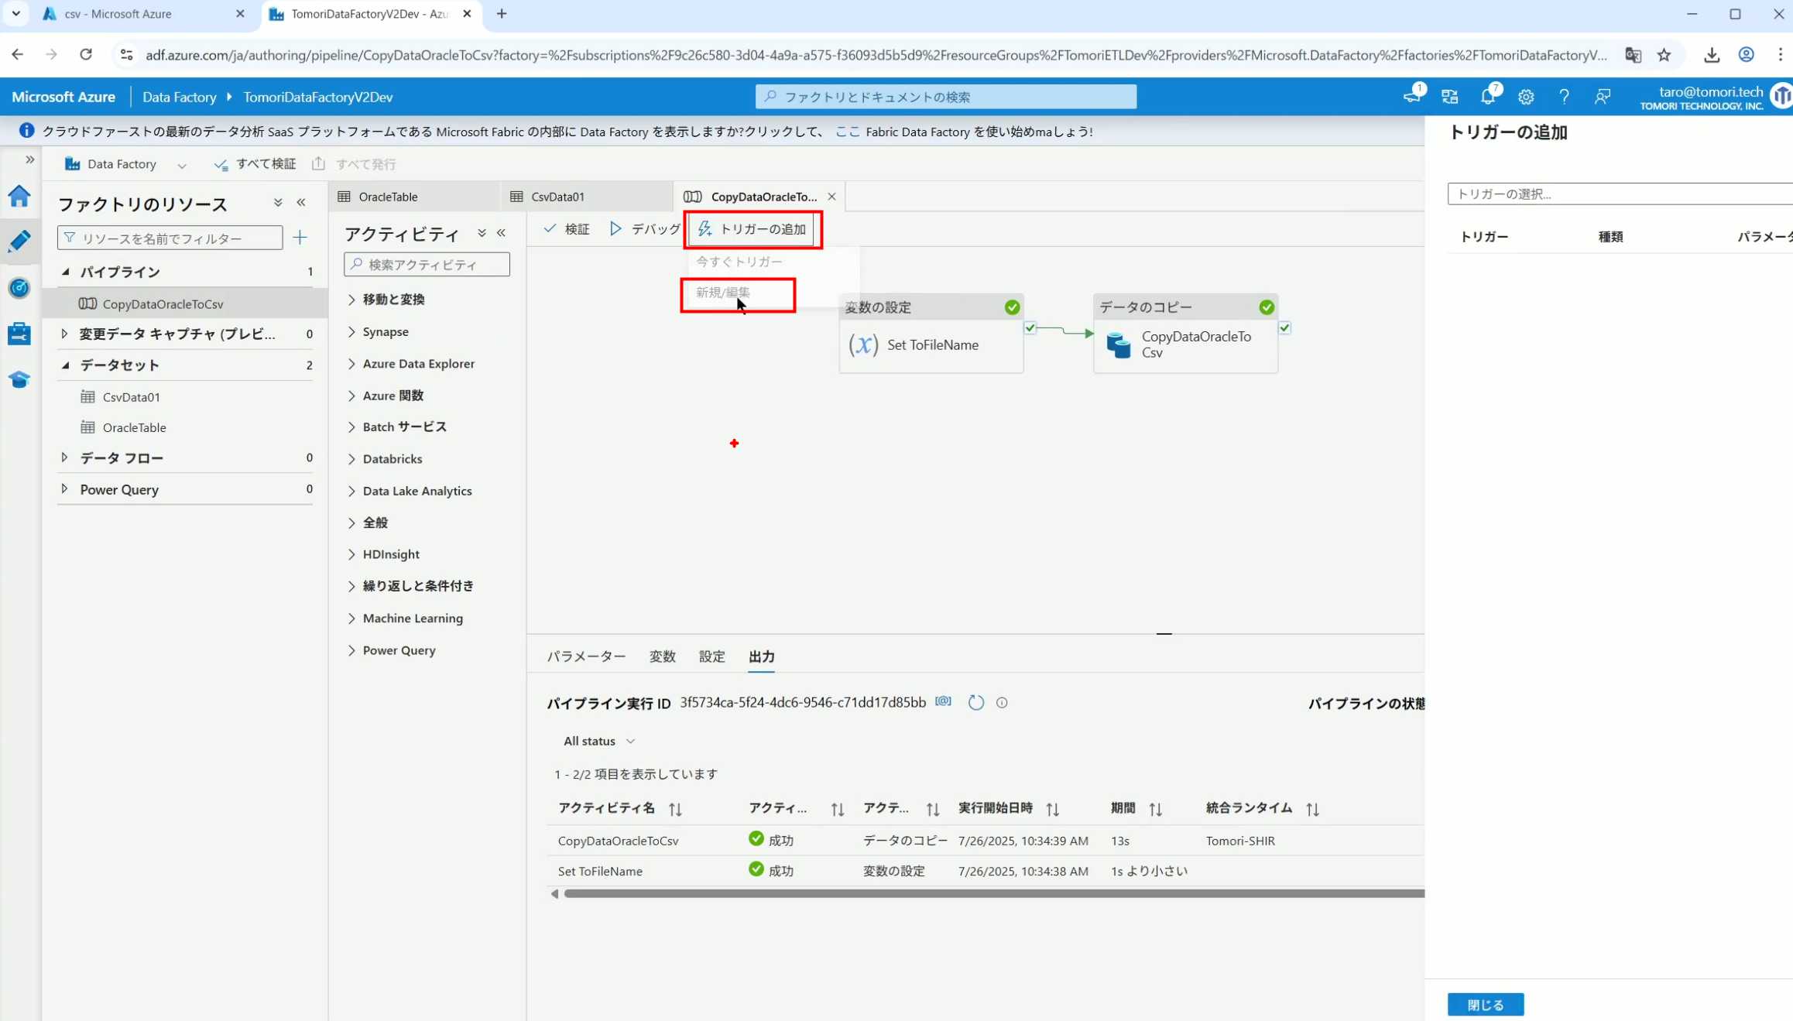Viewport: 1793px width, 1021px height.
Task: Select New/Edit (新規/編集) menu entry
Action: tap(723, 293)
